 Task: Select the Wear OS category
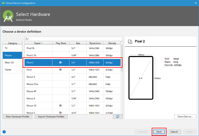click(13, 63)
